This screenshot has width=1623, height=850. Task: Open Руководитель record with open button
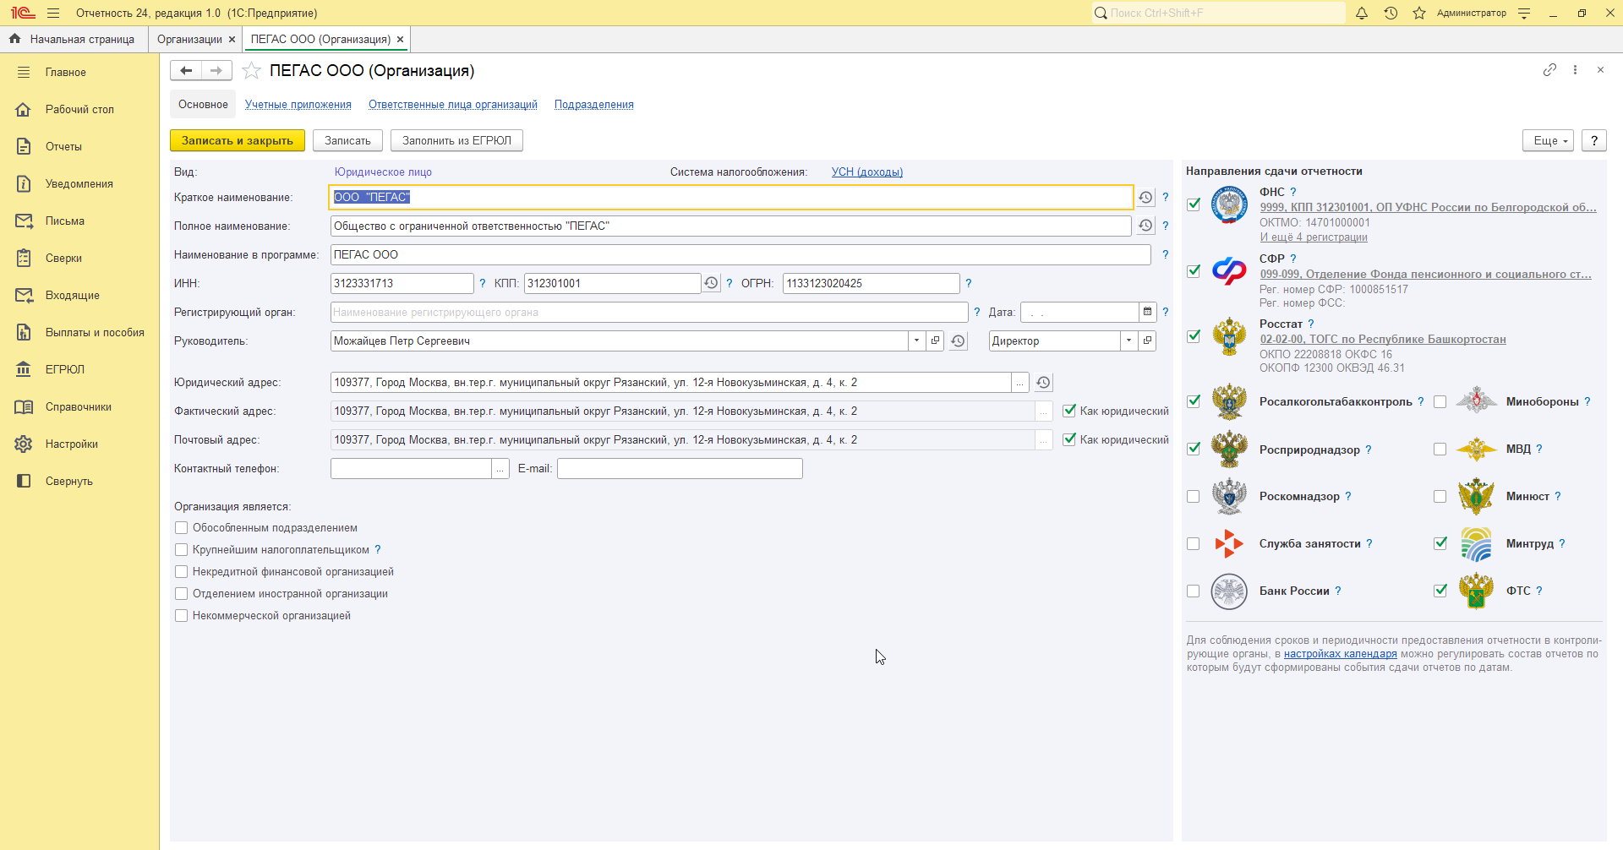(935, 341)
